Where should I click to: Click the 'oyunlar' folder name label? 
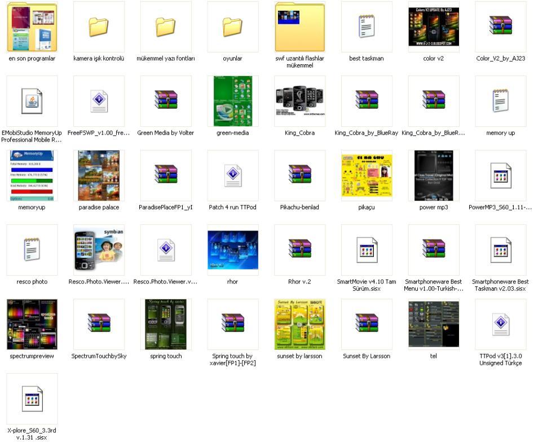233,59
